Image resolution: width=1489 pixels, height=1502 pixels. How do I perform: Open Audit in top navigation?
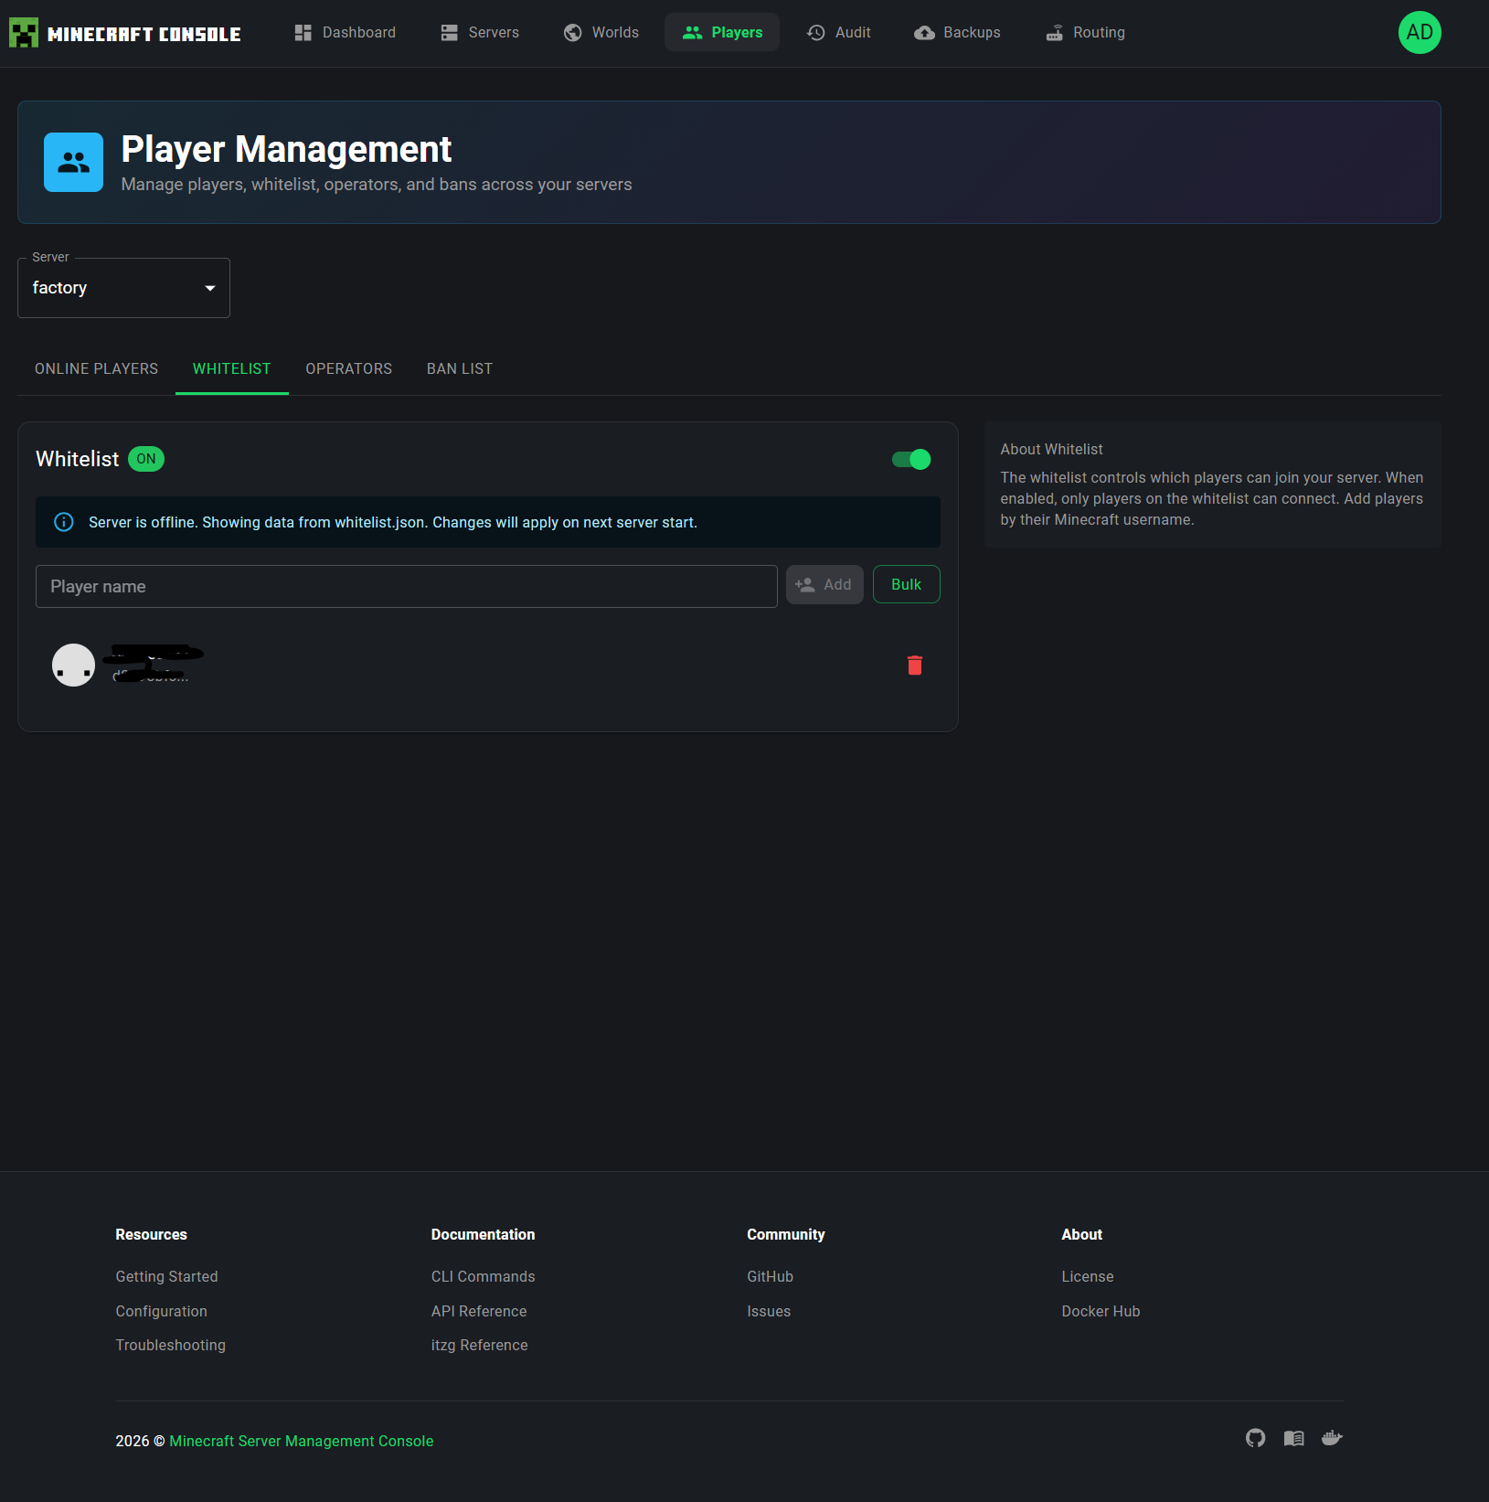839,33
